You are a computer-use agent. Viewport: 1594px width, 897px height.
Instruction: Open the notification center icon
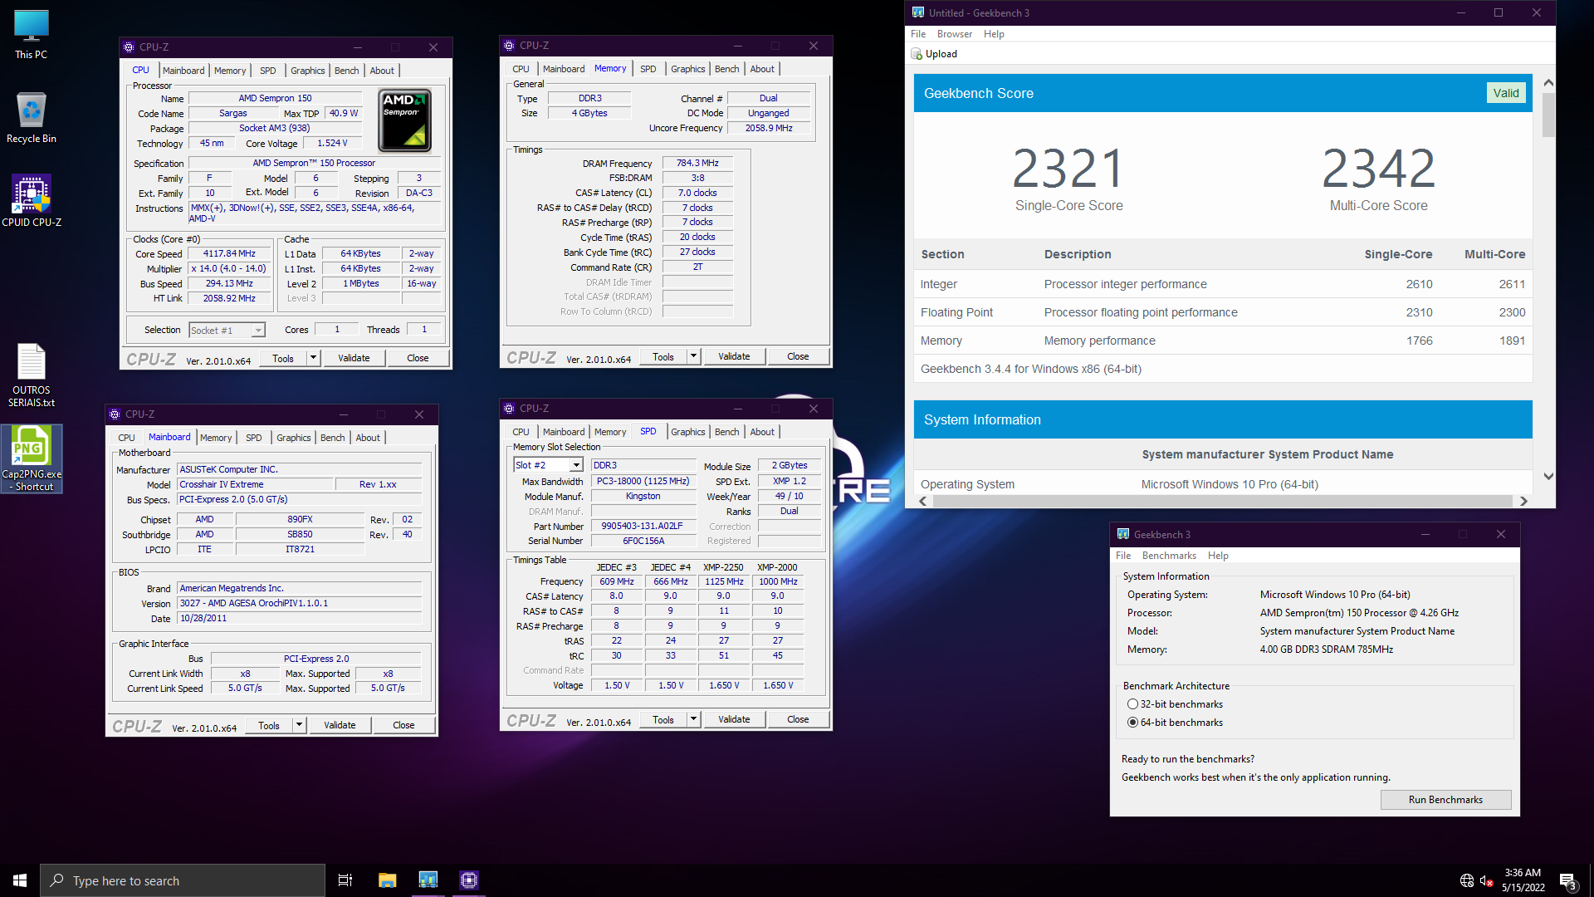[1567, 881]
